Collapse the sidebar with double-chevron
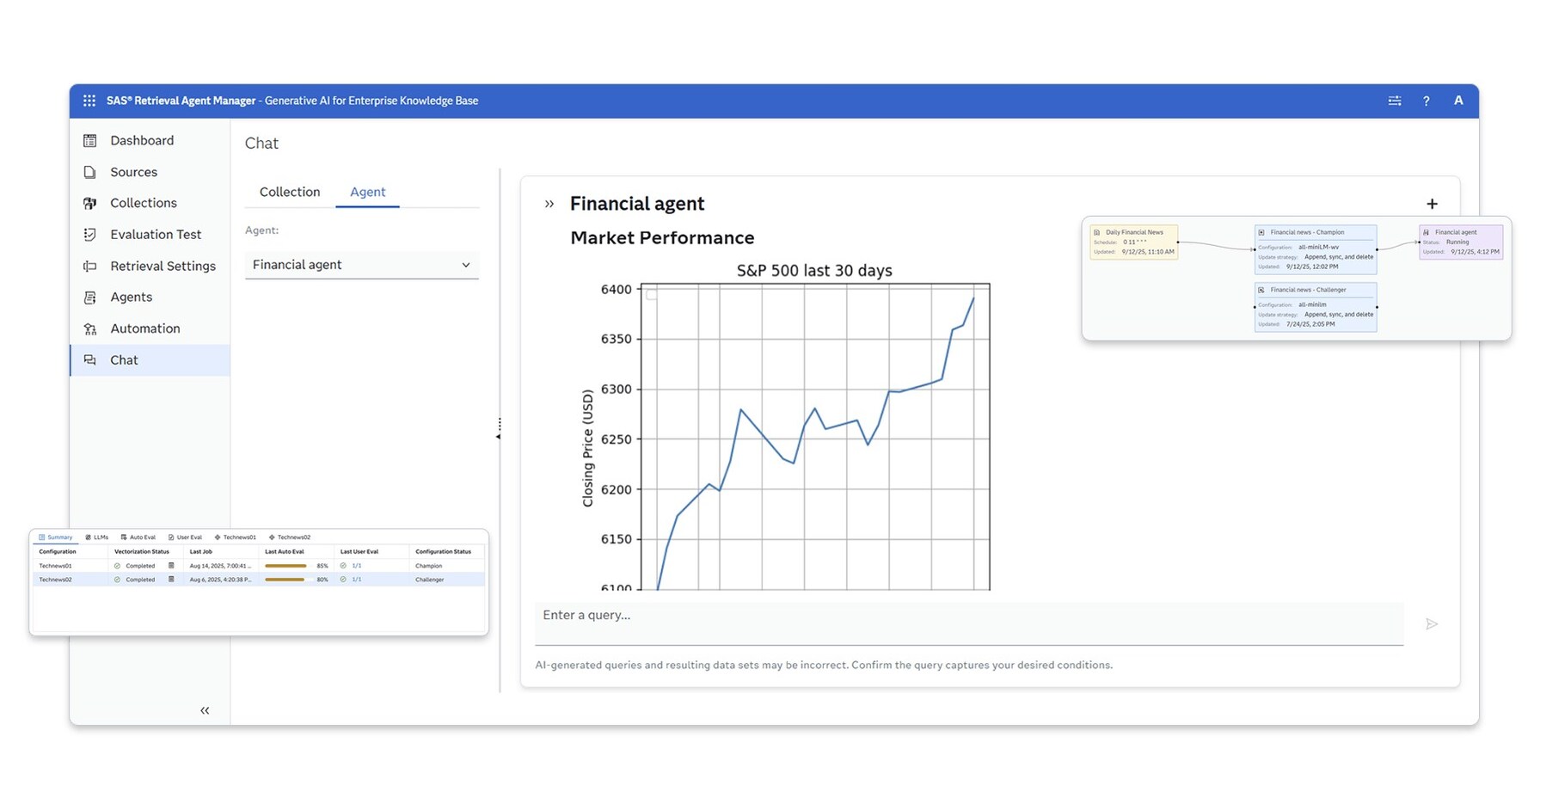1546x810 pixels. 206,710
